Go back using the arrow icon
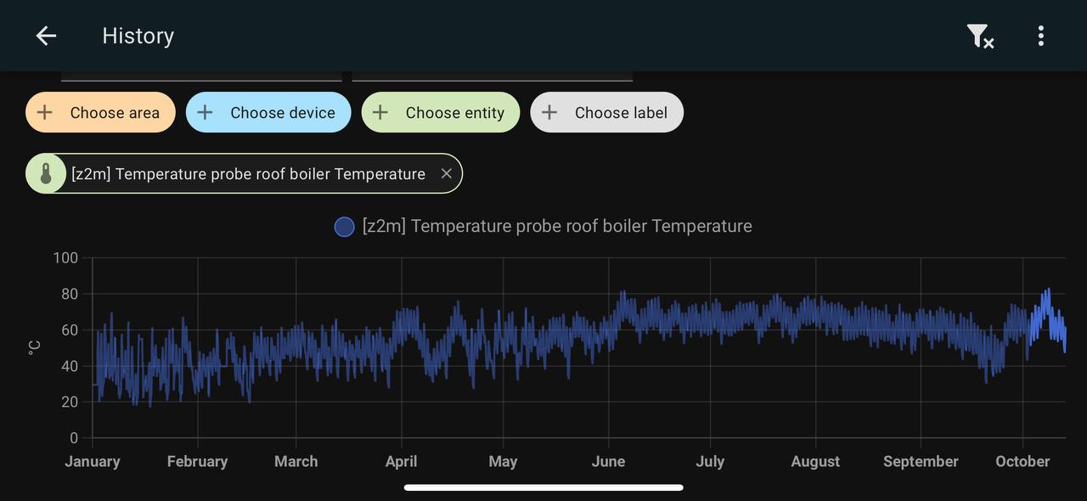1087x501 pixels. [x=46, y=36]
